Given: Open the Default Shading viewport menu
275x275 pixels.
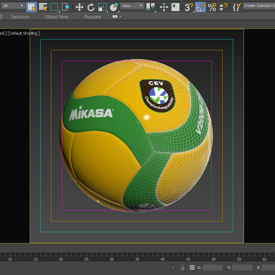Looking at the screenshot, I should [24, 33].
